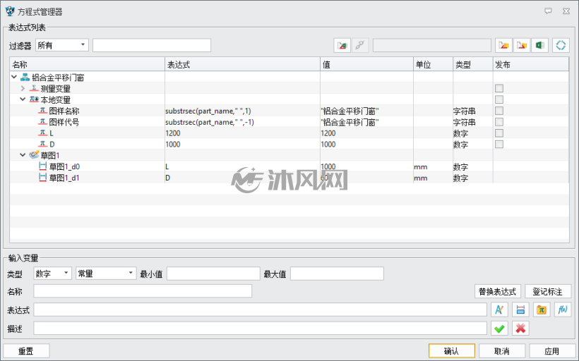Click the 最小值 input field
The height and width of the screenshot is (361, 579).
pyautogui.click(x=213, y=274)
